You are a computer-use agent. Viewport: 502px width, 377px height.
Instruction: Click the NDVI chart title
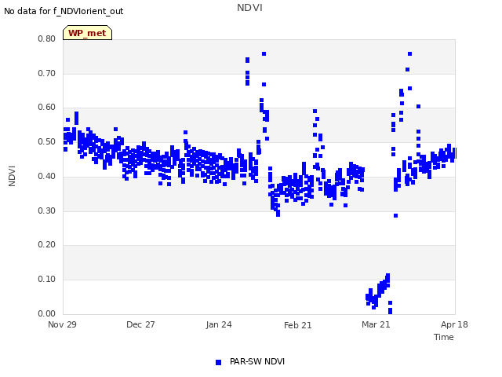click(249, 8)
